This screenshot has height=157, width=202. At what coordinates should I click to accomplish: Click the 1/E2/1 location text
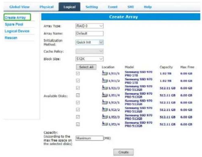(114, 102)
